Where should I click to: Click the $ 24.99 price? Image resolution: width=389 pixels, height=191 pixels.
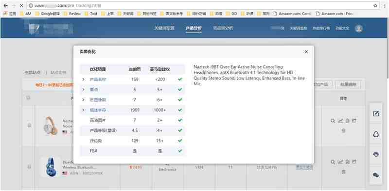point(136,167)
